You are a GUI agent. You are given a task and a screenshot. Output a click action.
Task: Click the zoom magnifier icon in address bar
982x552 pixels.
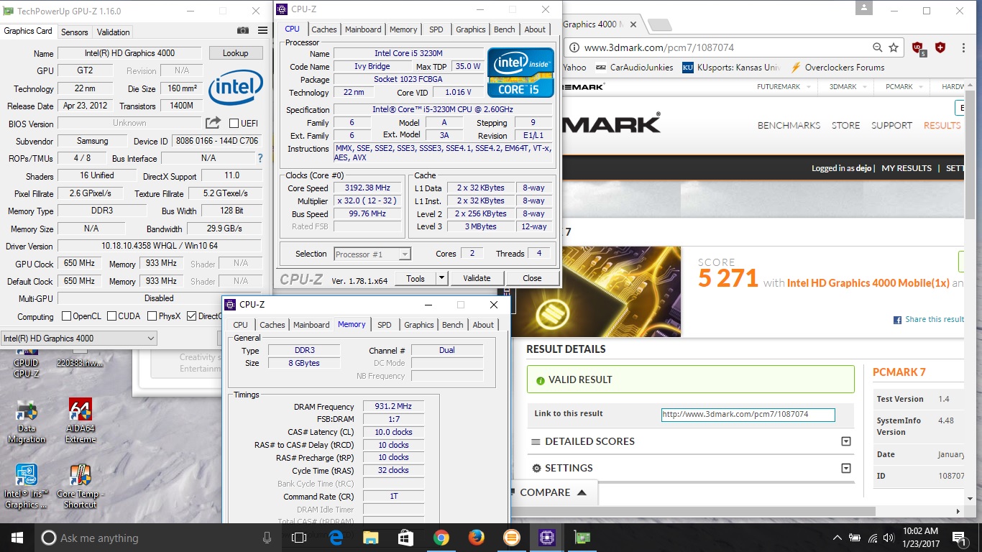877,47
